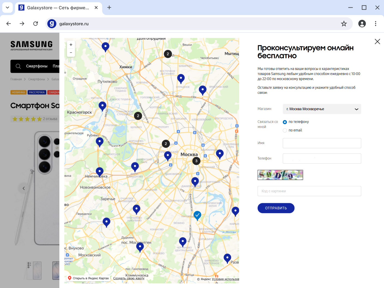Open the browser three-dot menu
This screenshot has height=288, width=384.
coord(376,24)
